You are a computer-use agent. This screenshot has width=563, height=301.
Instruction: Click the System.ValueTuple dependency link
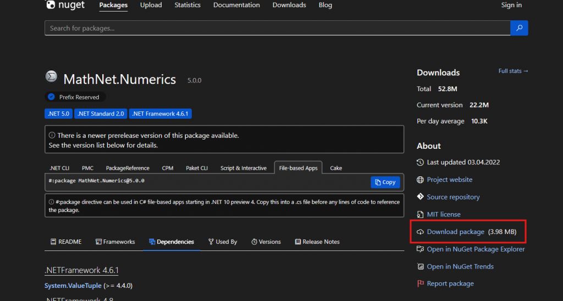73,286
